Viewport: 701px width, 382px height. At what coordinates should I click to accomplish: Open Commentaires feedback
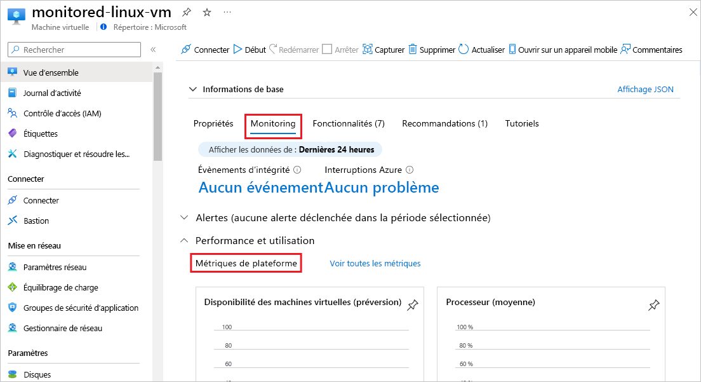651,50
